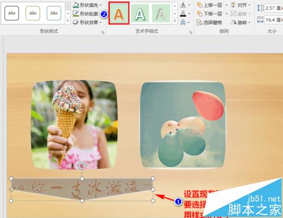Click top-right sizing handle of banner
This screenshot has height=218, width=283.
click(x=153, y=178)
